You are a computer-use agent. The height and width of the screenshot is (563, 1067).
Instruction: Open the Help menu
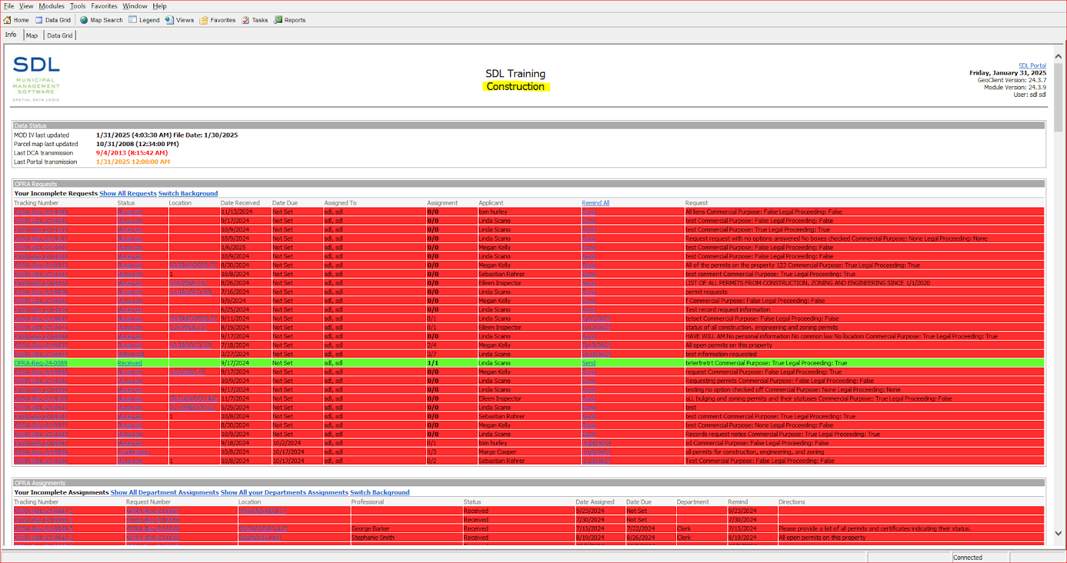coord(159,6)
